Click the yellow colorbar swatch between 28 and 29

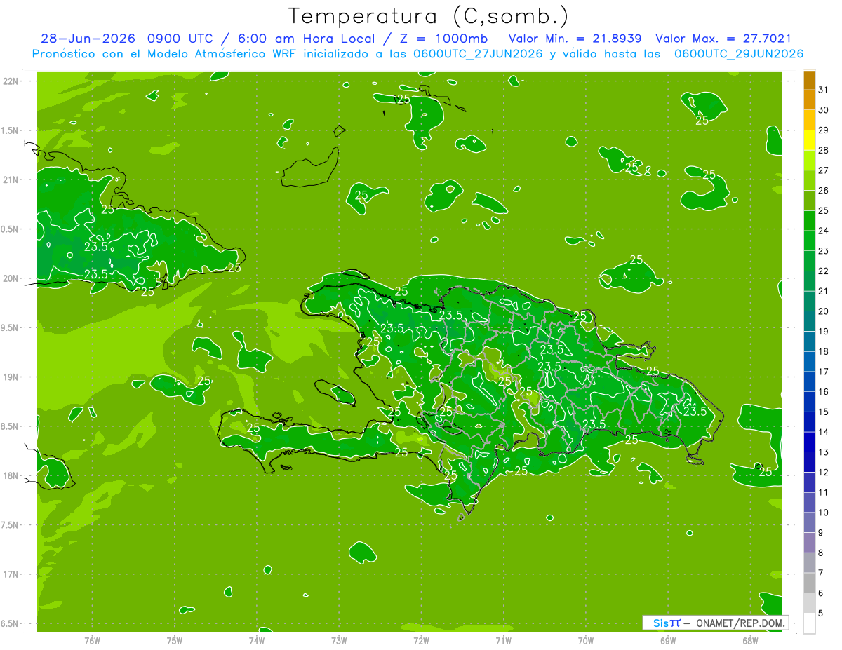pos(809,140)
